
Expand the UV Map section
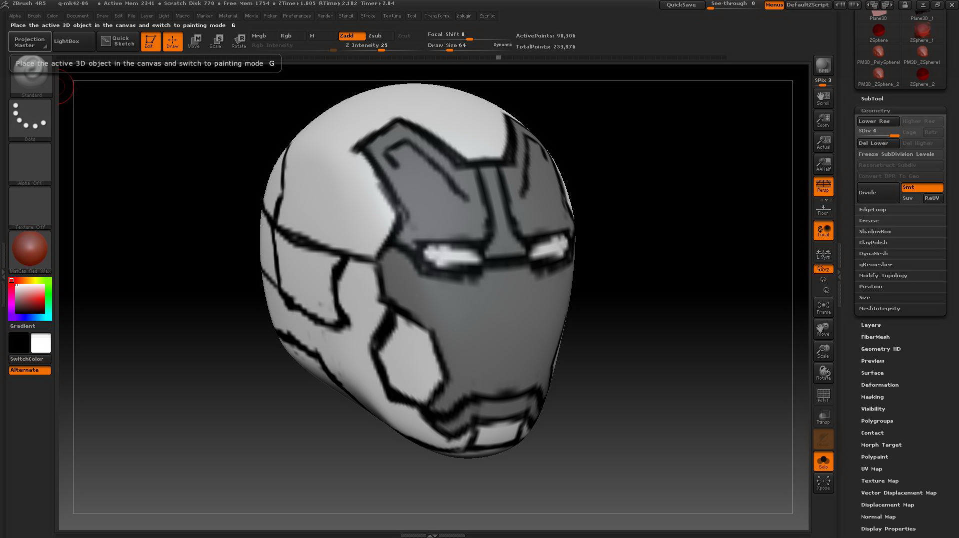(x=872, y=469)
